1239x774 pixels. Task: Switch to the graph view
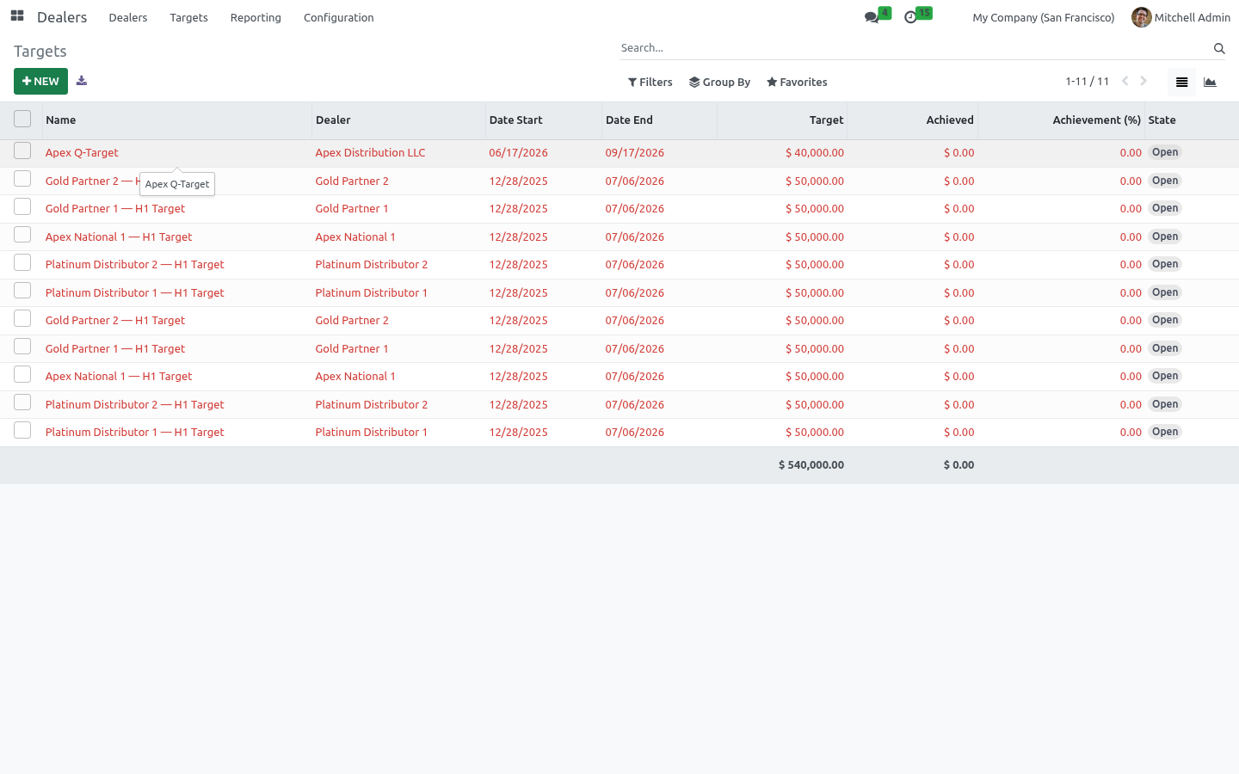tap(1210, 82)
